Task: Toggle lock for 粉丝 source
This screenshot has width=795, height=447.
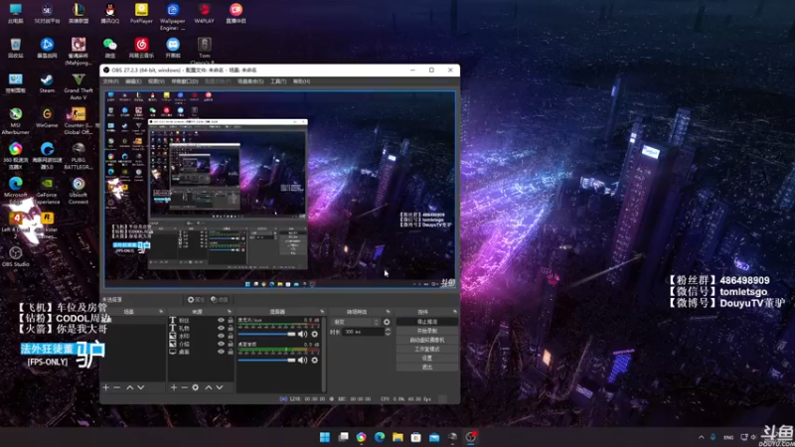Action: (231, 320)
